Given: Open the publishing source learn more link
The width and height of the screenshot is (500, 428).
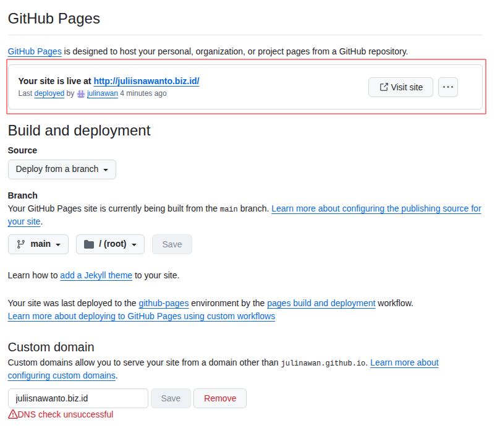Looking at the screenshot, I should click(244, 215).
